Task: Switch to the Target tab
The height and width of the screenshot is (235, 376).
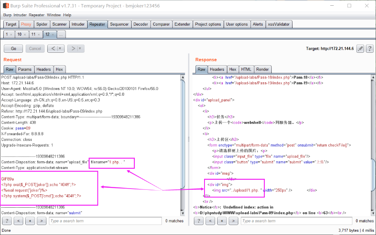Action: 11,24
